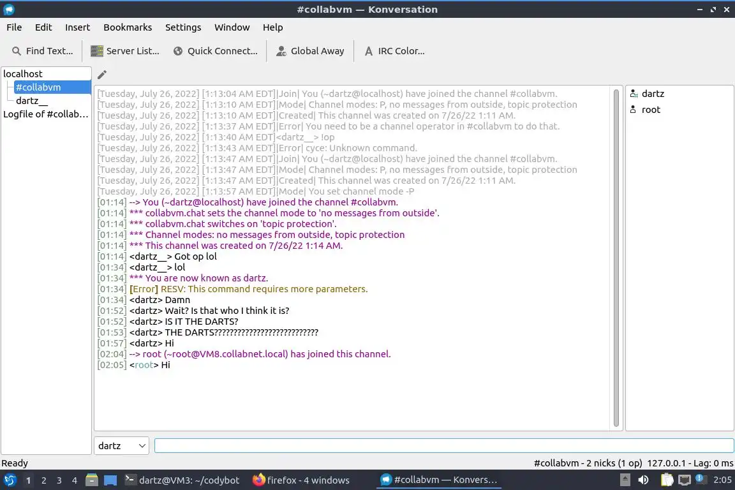735x490 pixels.
Task: Open the file manager from taskbar
Action: pos(92,480)
